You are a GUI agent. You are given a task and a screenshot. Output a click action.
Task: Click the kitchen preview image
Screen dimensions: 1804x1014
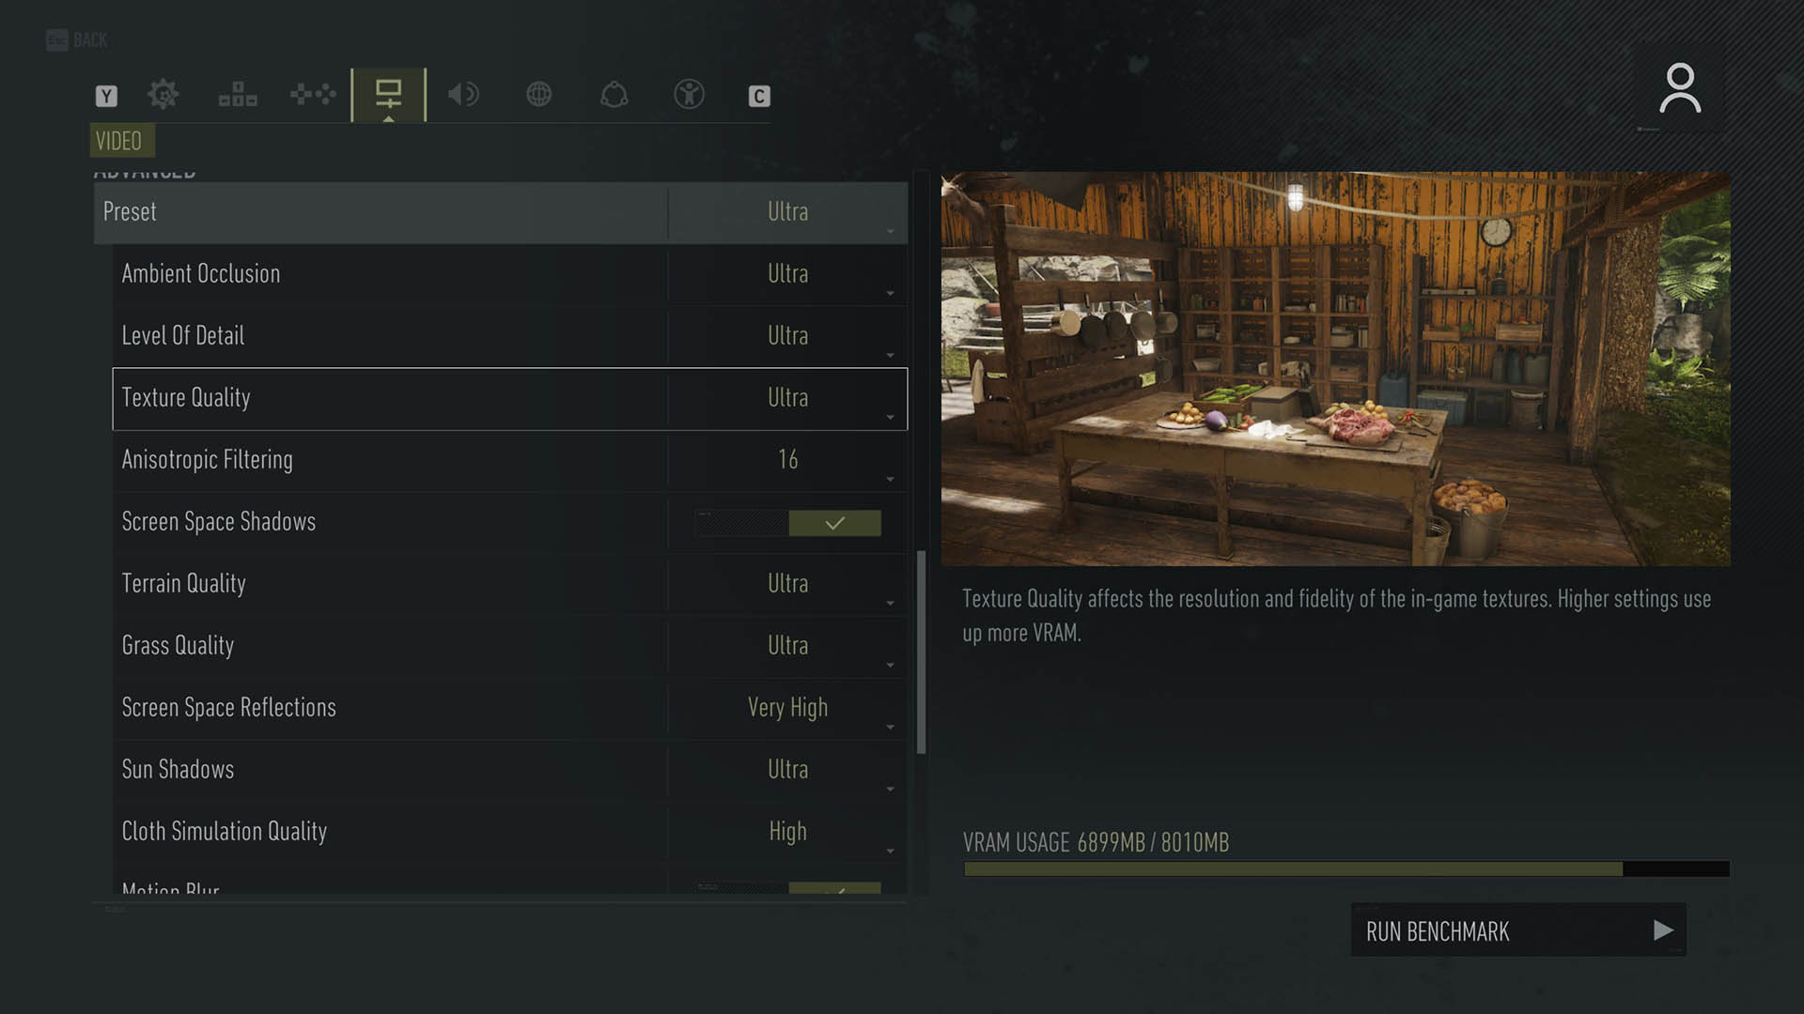click(x=1335, y=369)
